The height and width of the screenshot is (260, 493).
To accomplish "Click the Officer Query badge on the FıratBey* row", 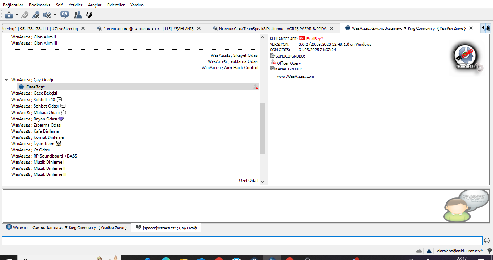I will [x=256, y=87].
